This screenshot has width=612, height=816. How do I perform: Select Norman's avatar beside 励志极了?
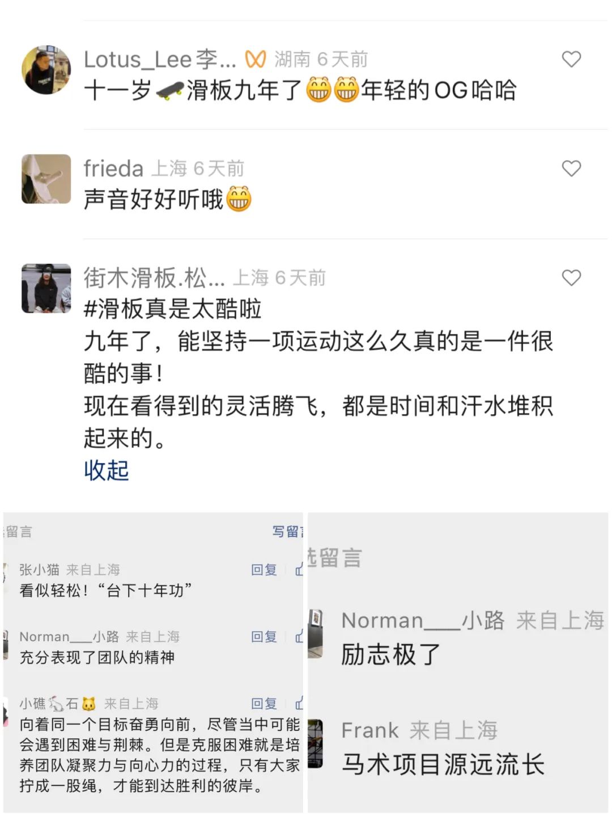315,634
